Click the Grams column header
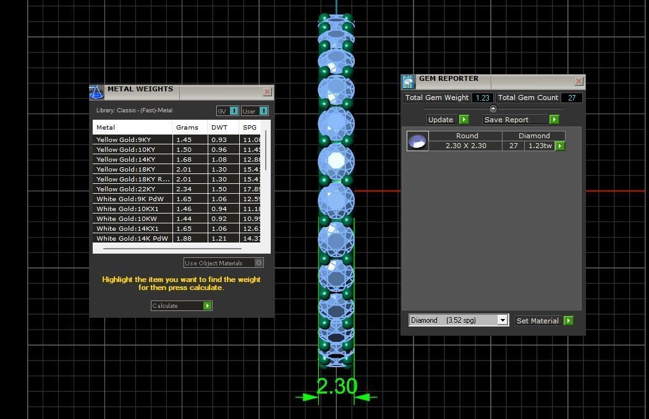 click(x=190, y=127)
